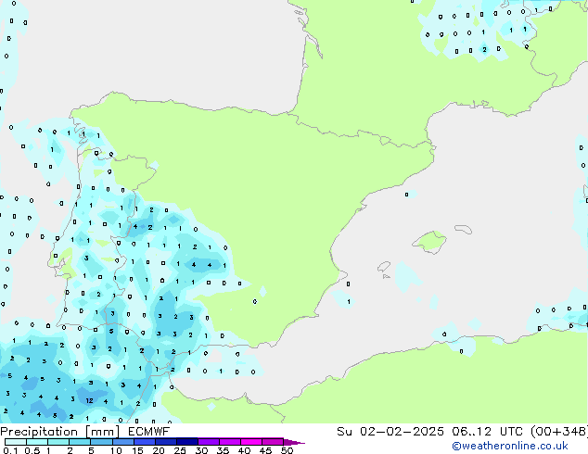Screen dimensions: 588x454
Task: Pick the 10–15 mm legend color segment
Action: [x=122, y=442]
